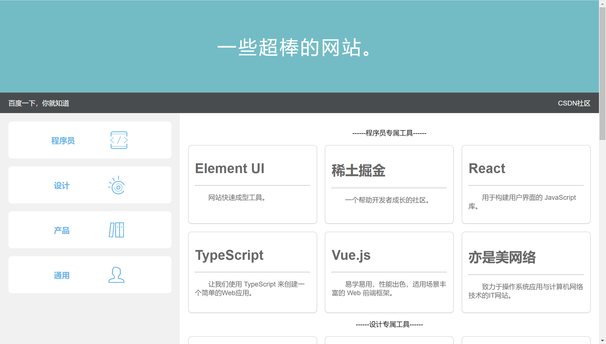Image resolution: width=606 pixels, height=344 pixels.
Task: Click the scrollbar down arrow
Action: [x=602, y=341]
